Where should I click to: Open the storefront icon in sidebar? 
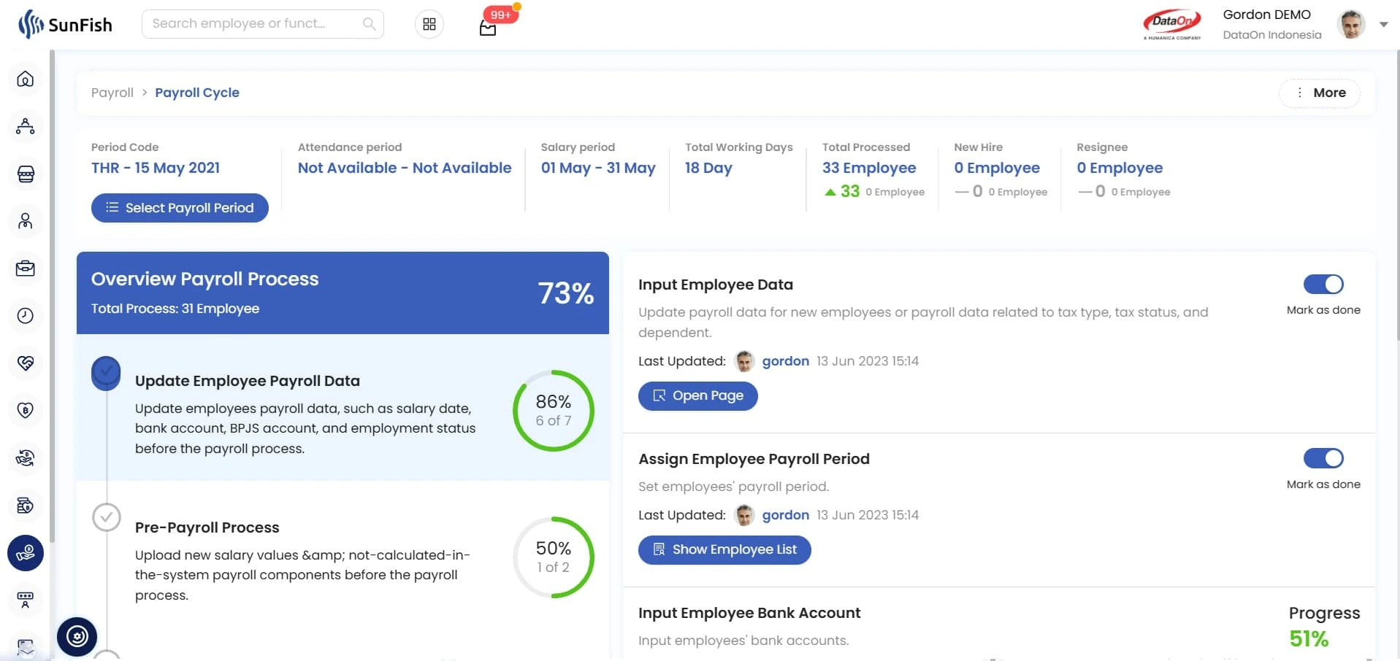(26, 174)
